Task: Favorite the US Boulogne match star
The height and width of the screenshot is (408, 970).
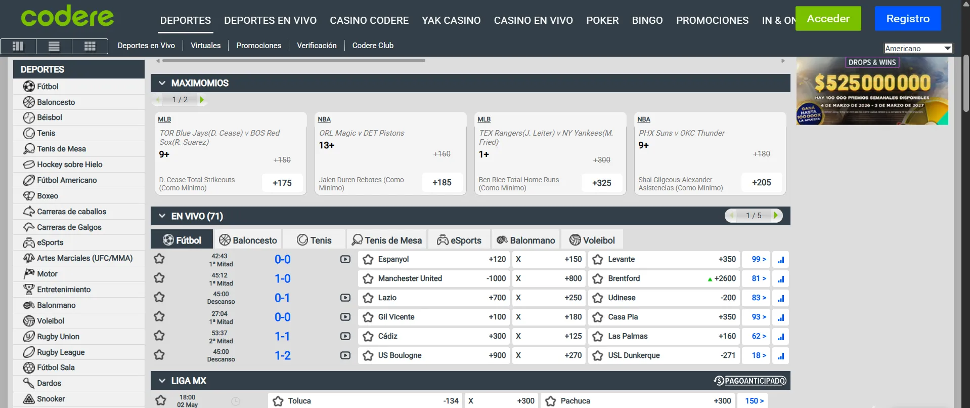Action: tap(159, 355)
